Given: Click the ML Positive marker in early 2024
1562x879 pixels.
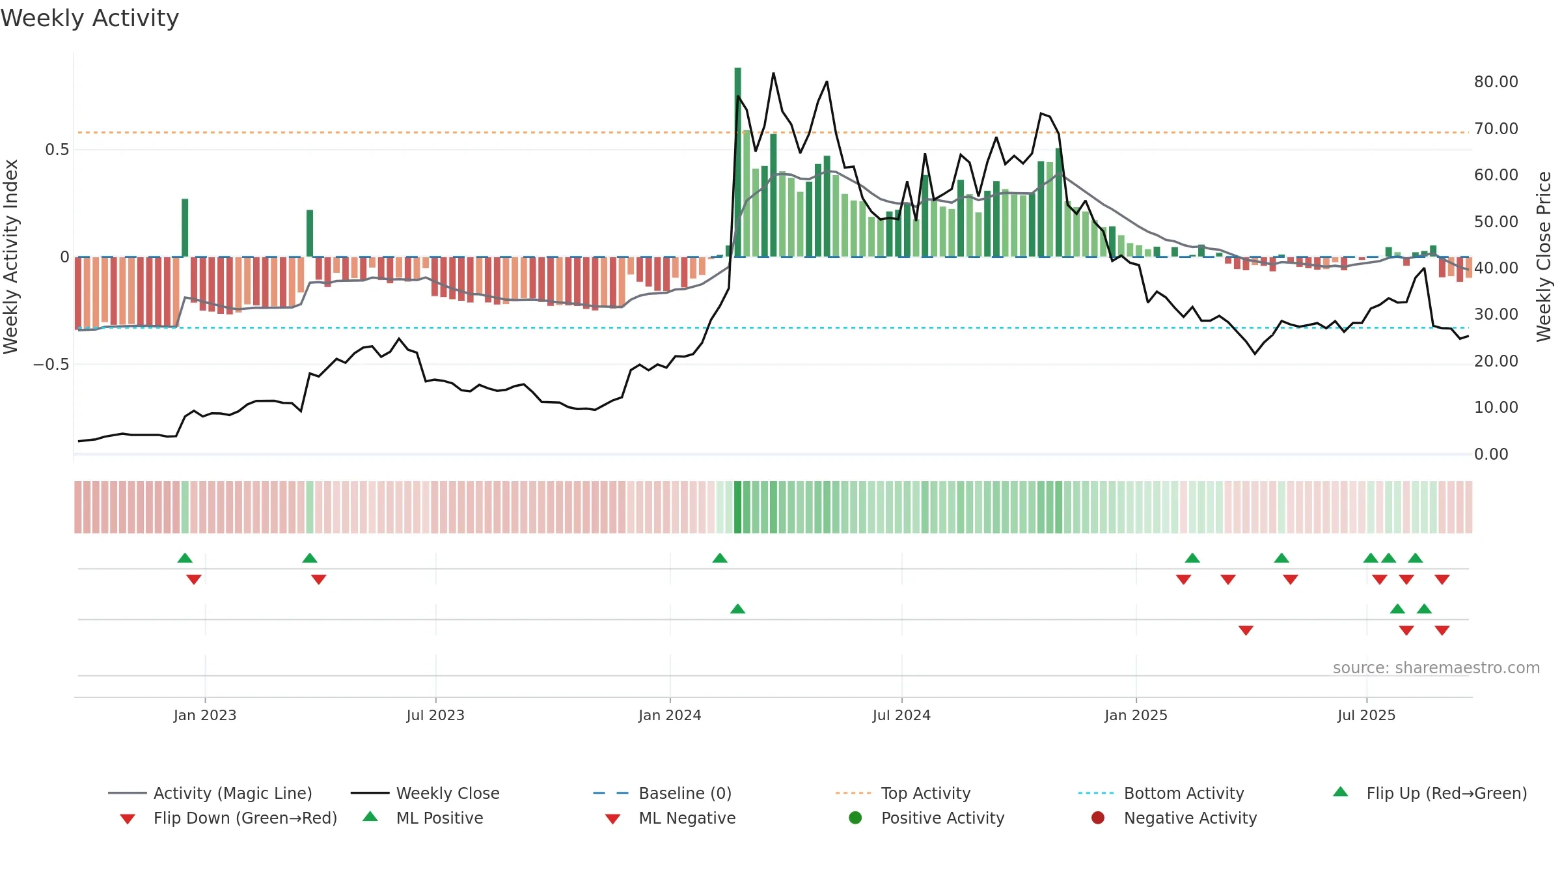Looking at the screenshot, I should point(737,609).
